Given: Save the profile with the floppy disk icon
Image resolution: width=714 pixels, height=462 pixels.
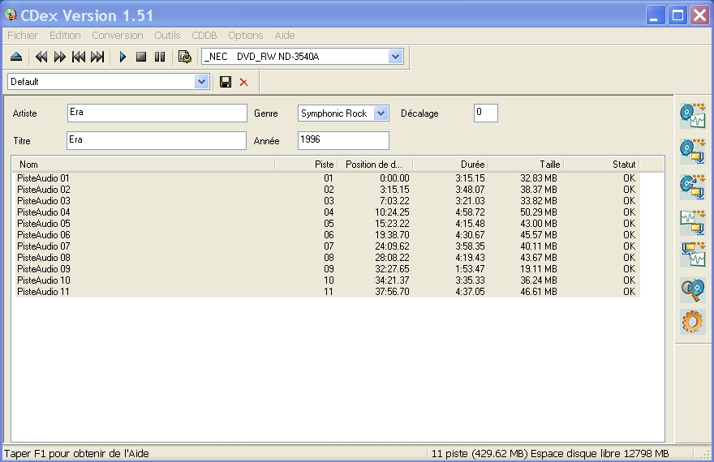Looking at the screenshot, I should pos(226,82).
